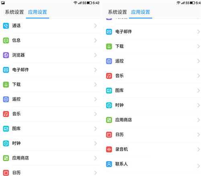
Task: Tap the 应用商店 store icon in right screenshot
Action: [109, 120]
